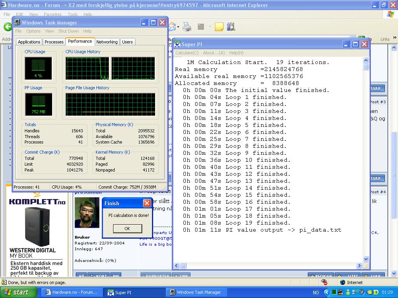Click the clock showing 01:29
Image resolution: width=398 pixels, height=298 pixels.
coord(387,293)
